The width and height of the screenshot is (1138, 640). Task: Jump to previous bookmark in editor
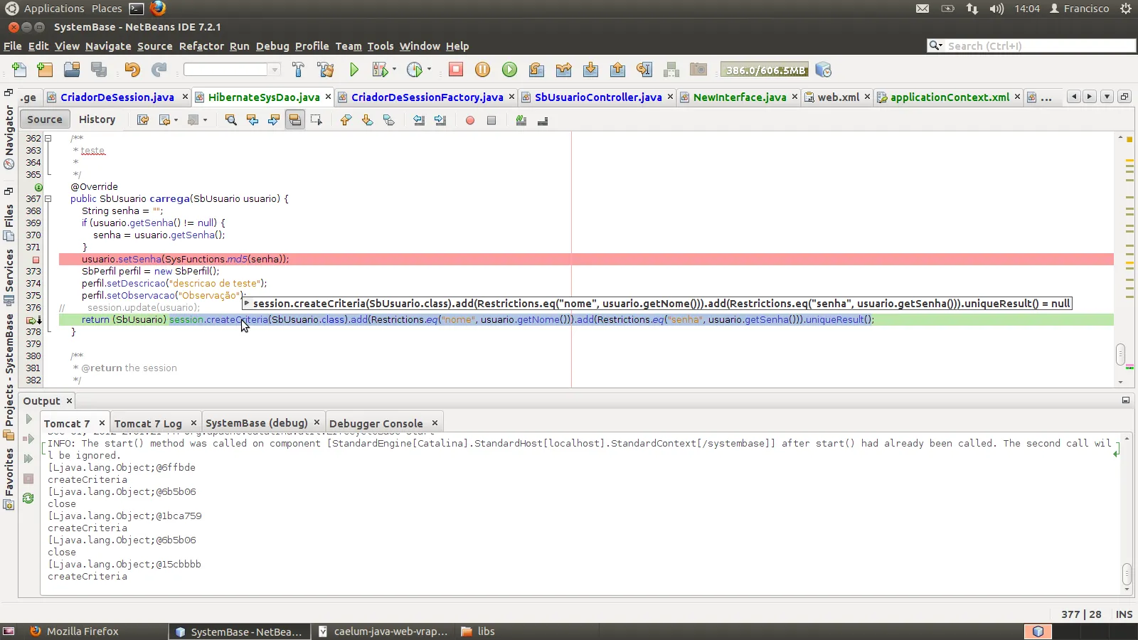346,120
